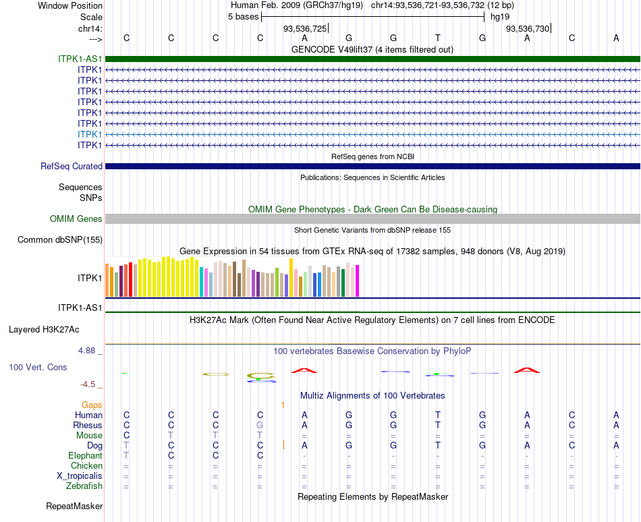Screen dimensions: 641x522
Task: Click the OMIM Genes track label
Action: pos(76,219)
